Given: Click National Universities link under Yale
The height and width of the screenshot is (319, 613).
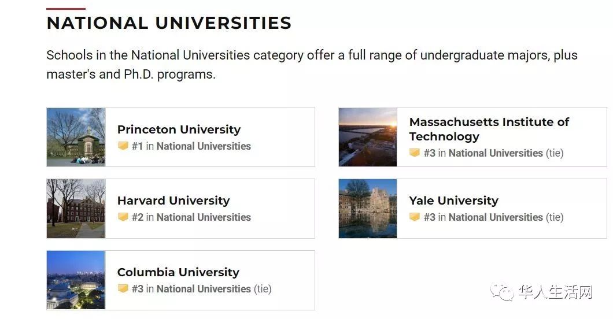Looking at the screenshot, I should [x=496, y=217].
